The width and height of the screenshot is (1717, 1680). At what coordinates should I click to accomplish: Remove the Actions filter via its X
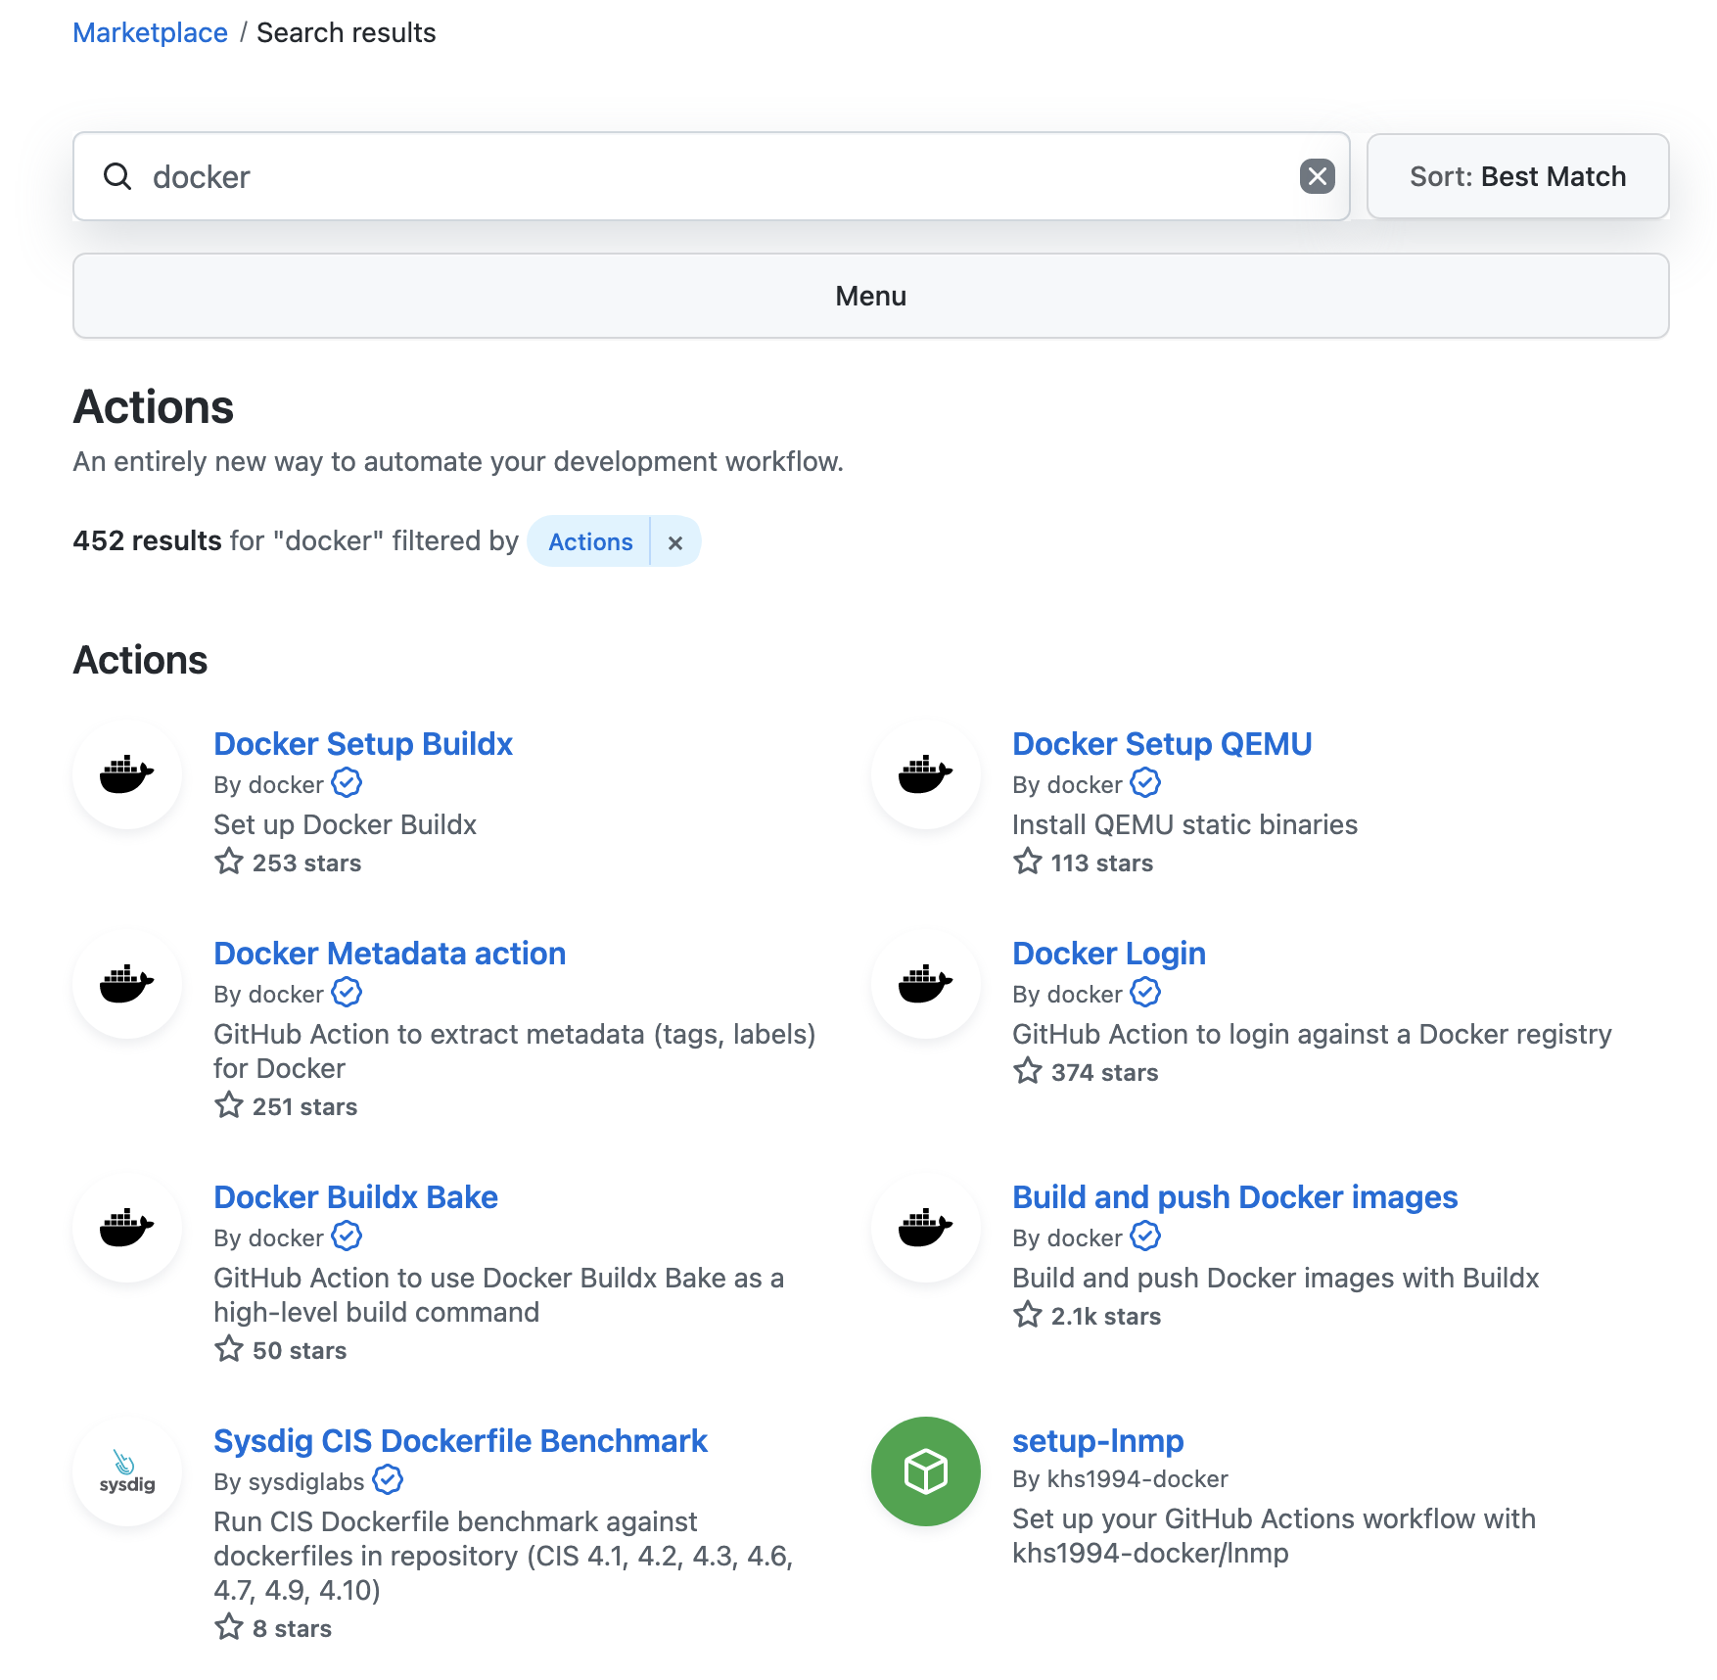pos(675,541)
